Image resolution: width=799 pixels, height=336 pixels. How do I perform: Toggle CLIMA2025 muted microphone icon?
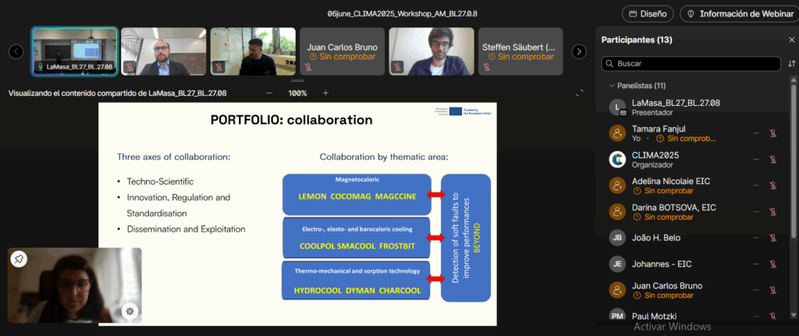coord(772,159)
